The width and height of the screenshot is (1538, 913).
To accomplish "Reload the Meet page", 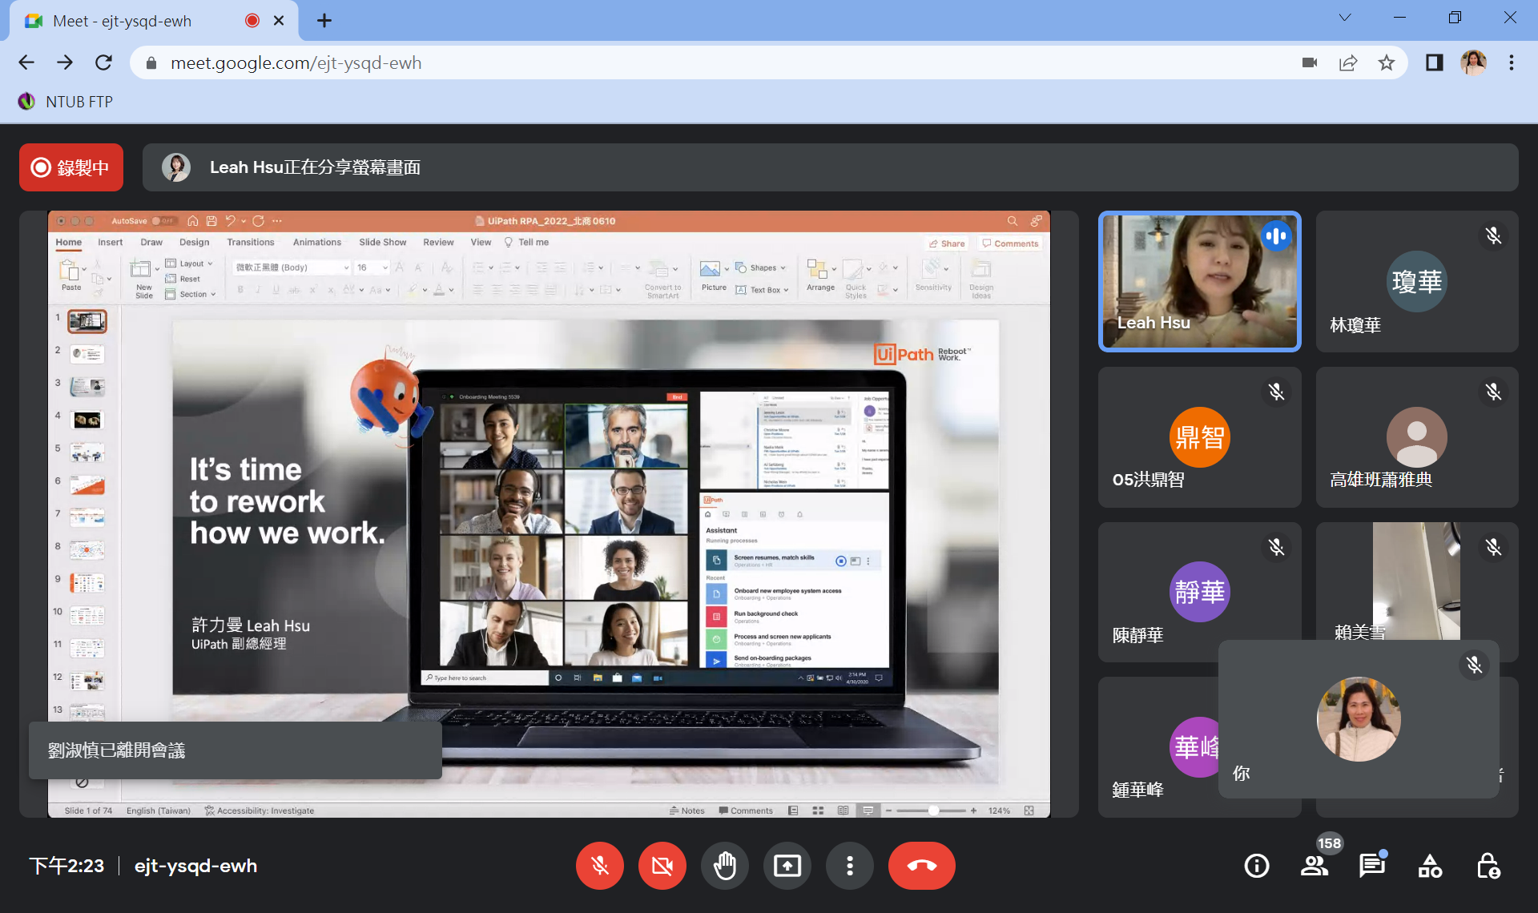I will click(x=103, y=62).
